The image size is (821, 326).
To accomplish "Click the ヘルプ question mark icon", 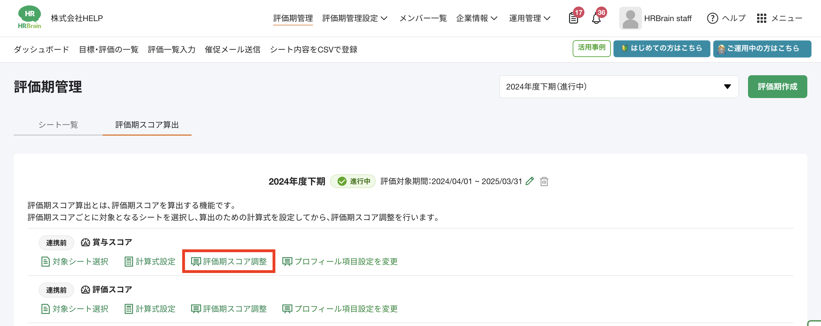I will [712, 18].
